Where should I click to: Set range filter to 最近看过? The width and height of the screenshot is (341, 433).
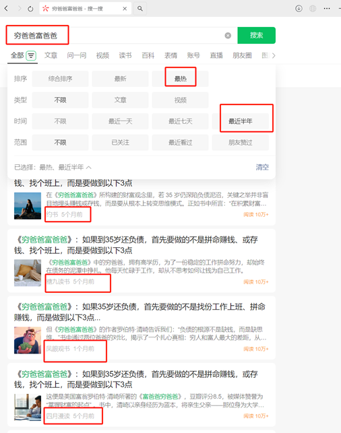tap(180, 143)
